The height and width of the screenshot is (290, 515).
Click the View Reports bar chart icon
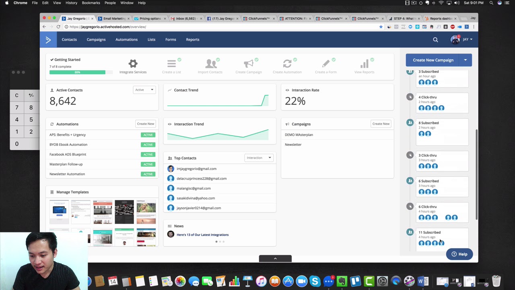pos(364,64)
